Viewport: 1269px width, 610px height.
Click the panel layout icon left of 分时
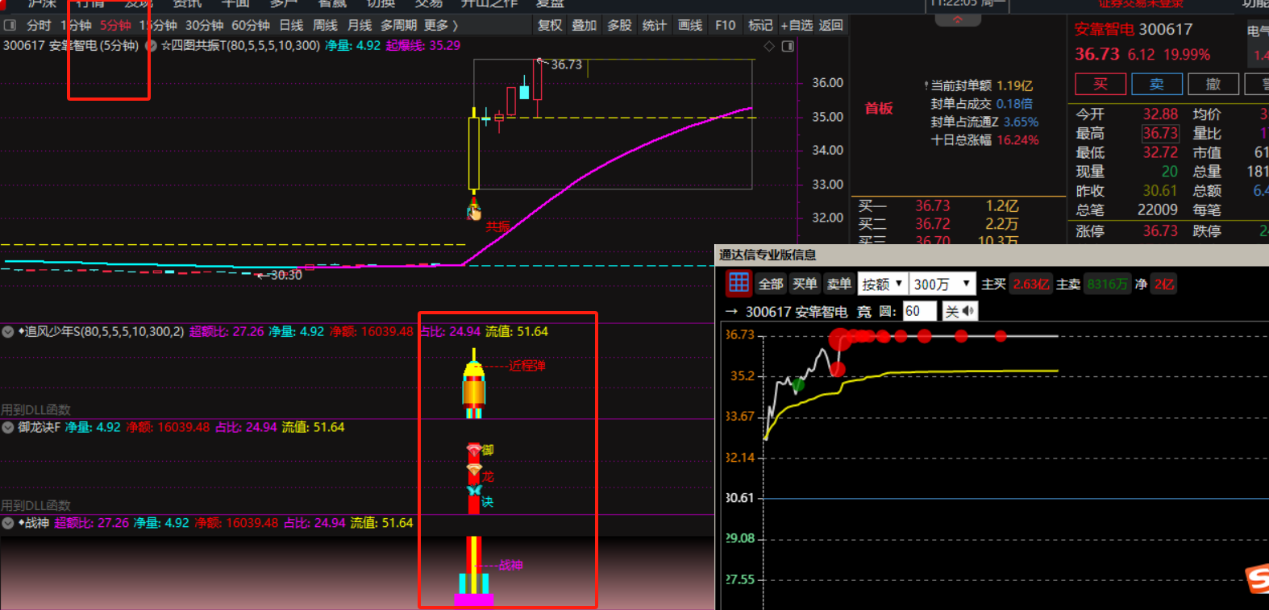[x=10, y=25]
